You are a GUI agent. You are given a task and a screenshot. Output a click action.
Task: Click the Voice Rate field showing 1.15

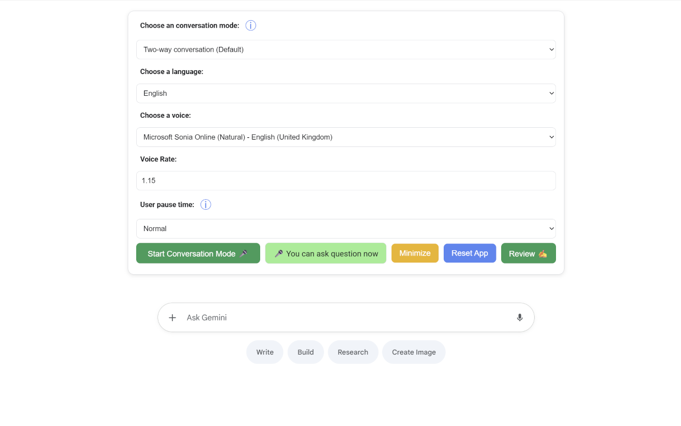point(346,181)
